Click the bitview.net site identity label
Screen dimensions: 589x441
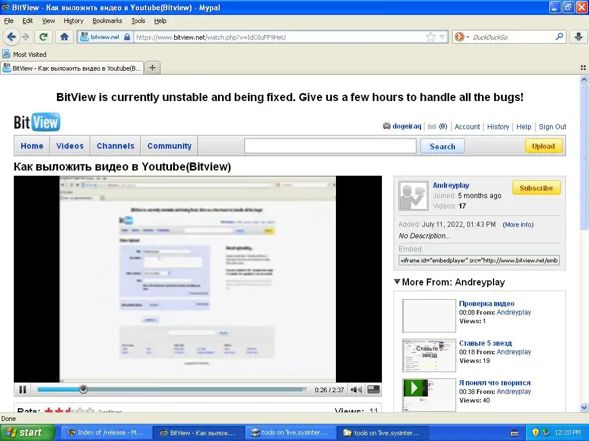point(105,37)
